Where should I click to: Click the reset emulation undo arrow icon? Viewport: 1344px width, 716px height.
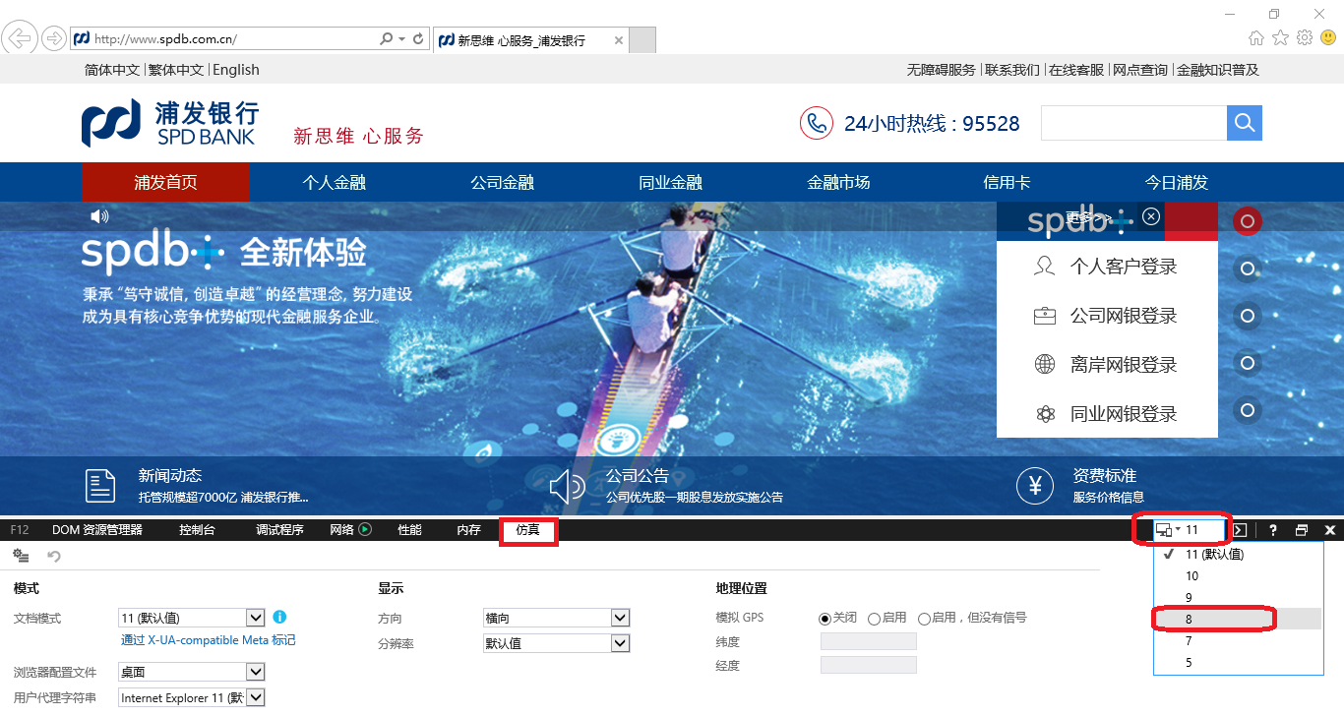point(54,557)
